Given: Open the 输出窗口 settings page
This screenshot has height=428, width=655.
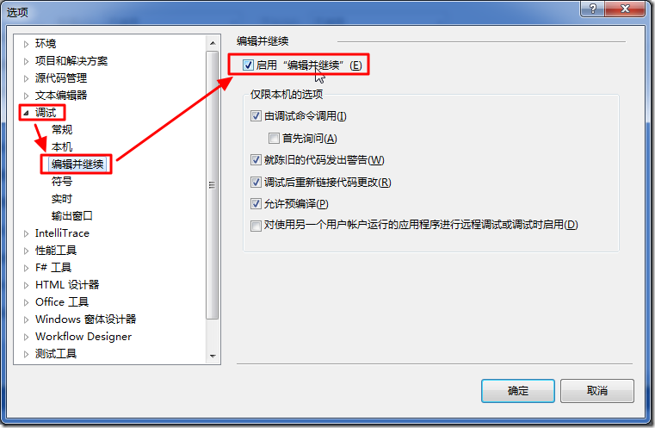Looking at the screenshot, I should (x=71, y=215).
